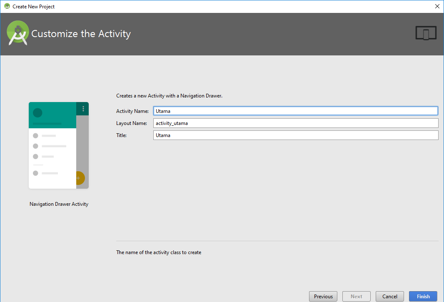Focus the Activity Name input field

[x=296, y=111]
